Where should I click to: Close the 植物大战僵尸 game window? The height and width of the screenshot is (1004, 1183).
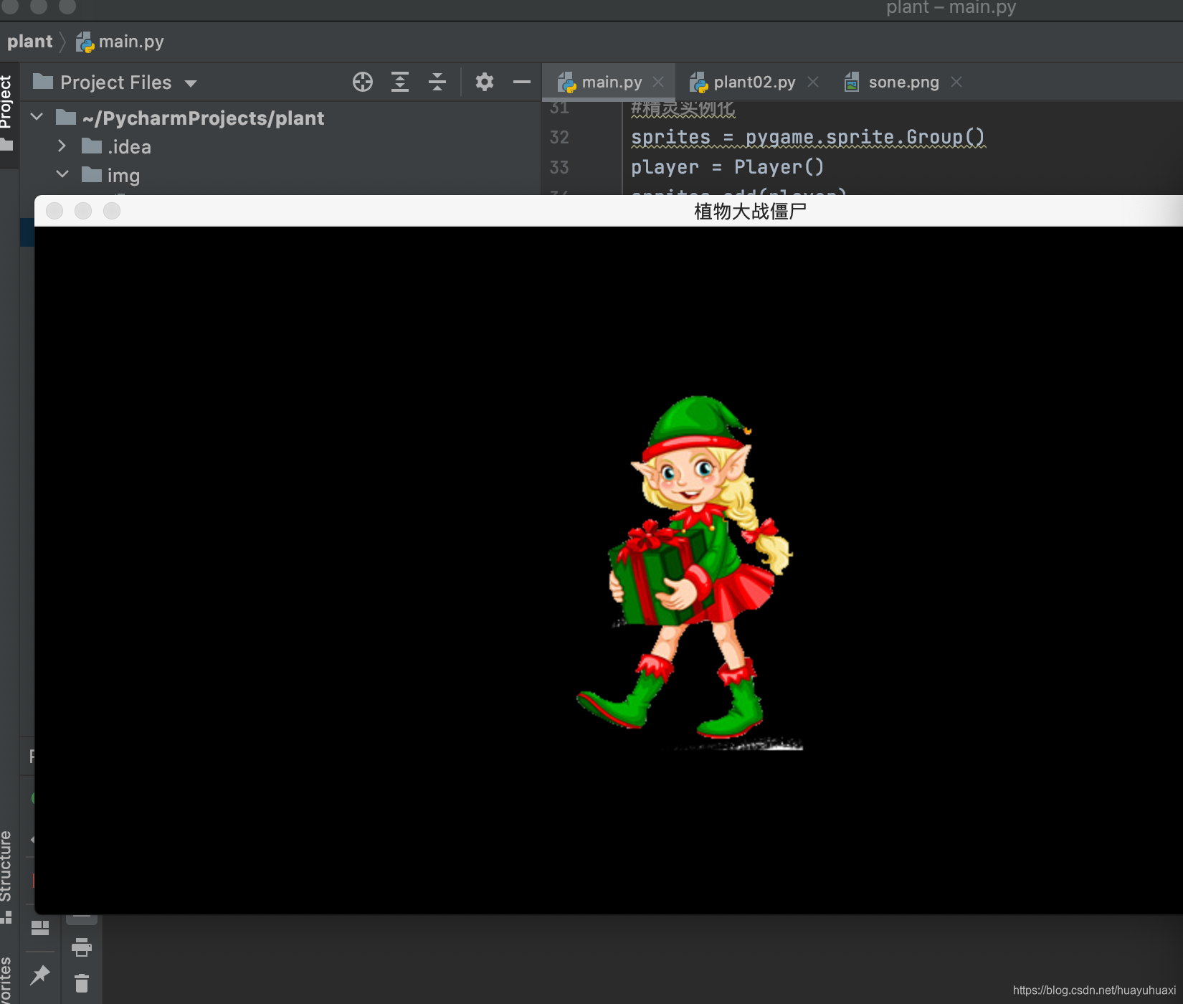click(x=54, y=211)
